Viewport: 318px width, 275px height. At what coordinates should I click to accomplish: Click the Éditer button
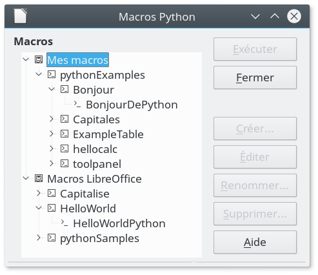(255, 157)
